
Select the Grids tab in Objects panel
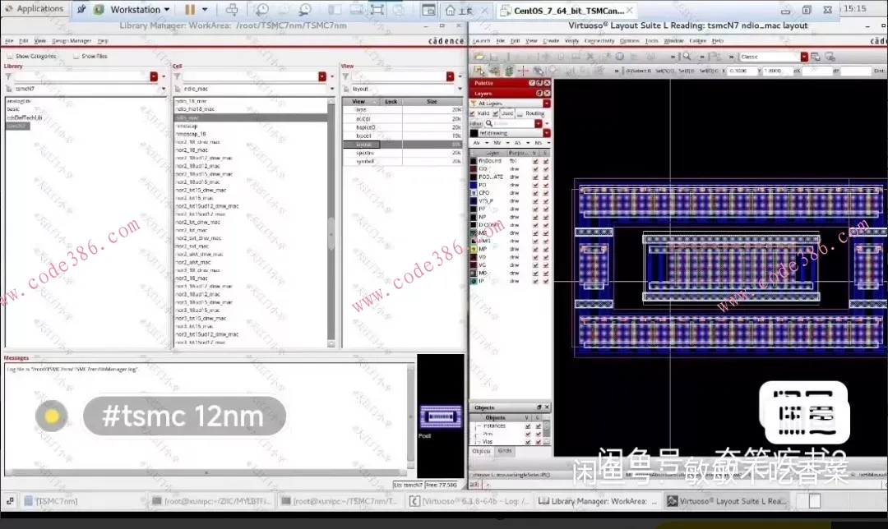click(505, 451)
